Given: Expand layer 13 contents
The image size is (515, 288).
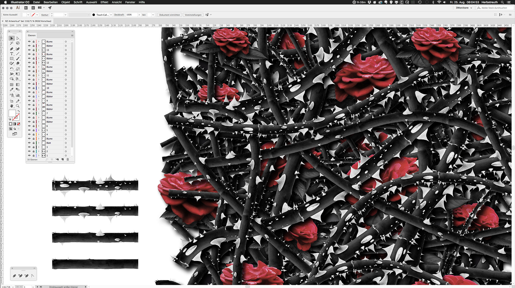Looking at the screenshot, I should [39, 50].
